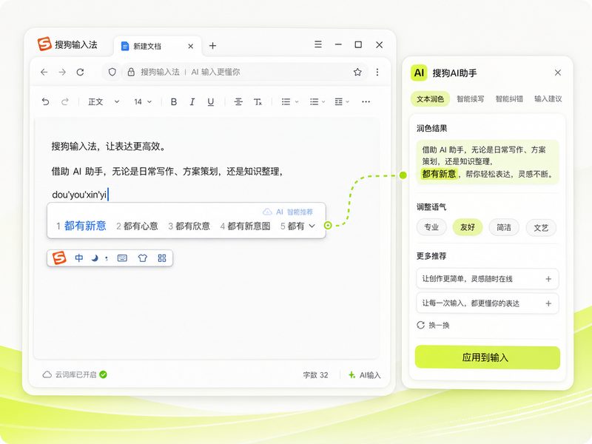The width and height of the screenshot is (592, 444).
Task: Open the soft keyboard icon
Action: (122, 258)
